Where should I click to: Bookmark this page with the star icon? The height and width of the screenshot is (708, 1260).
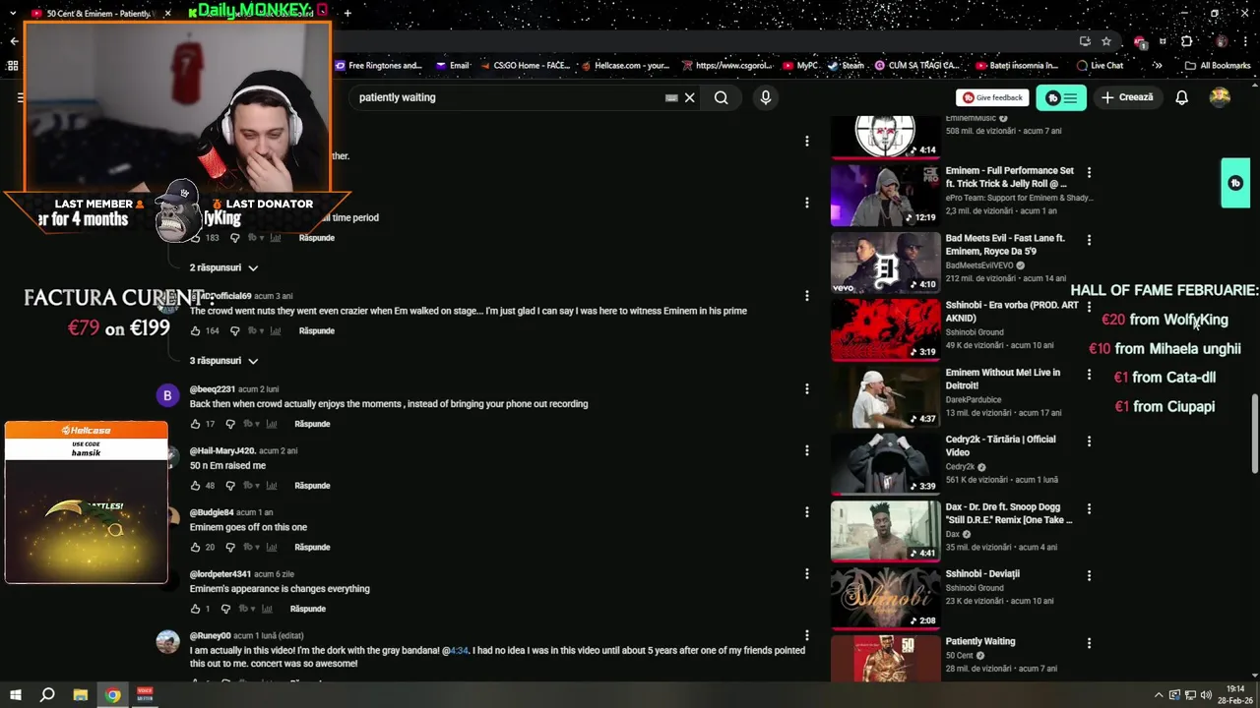point(1106,41)
